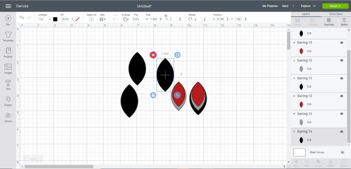The width and height of the screenshot is (351, 169).
Task: Open the hamburger main menu
Action: 8,6
